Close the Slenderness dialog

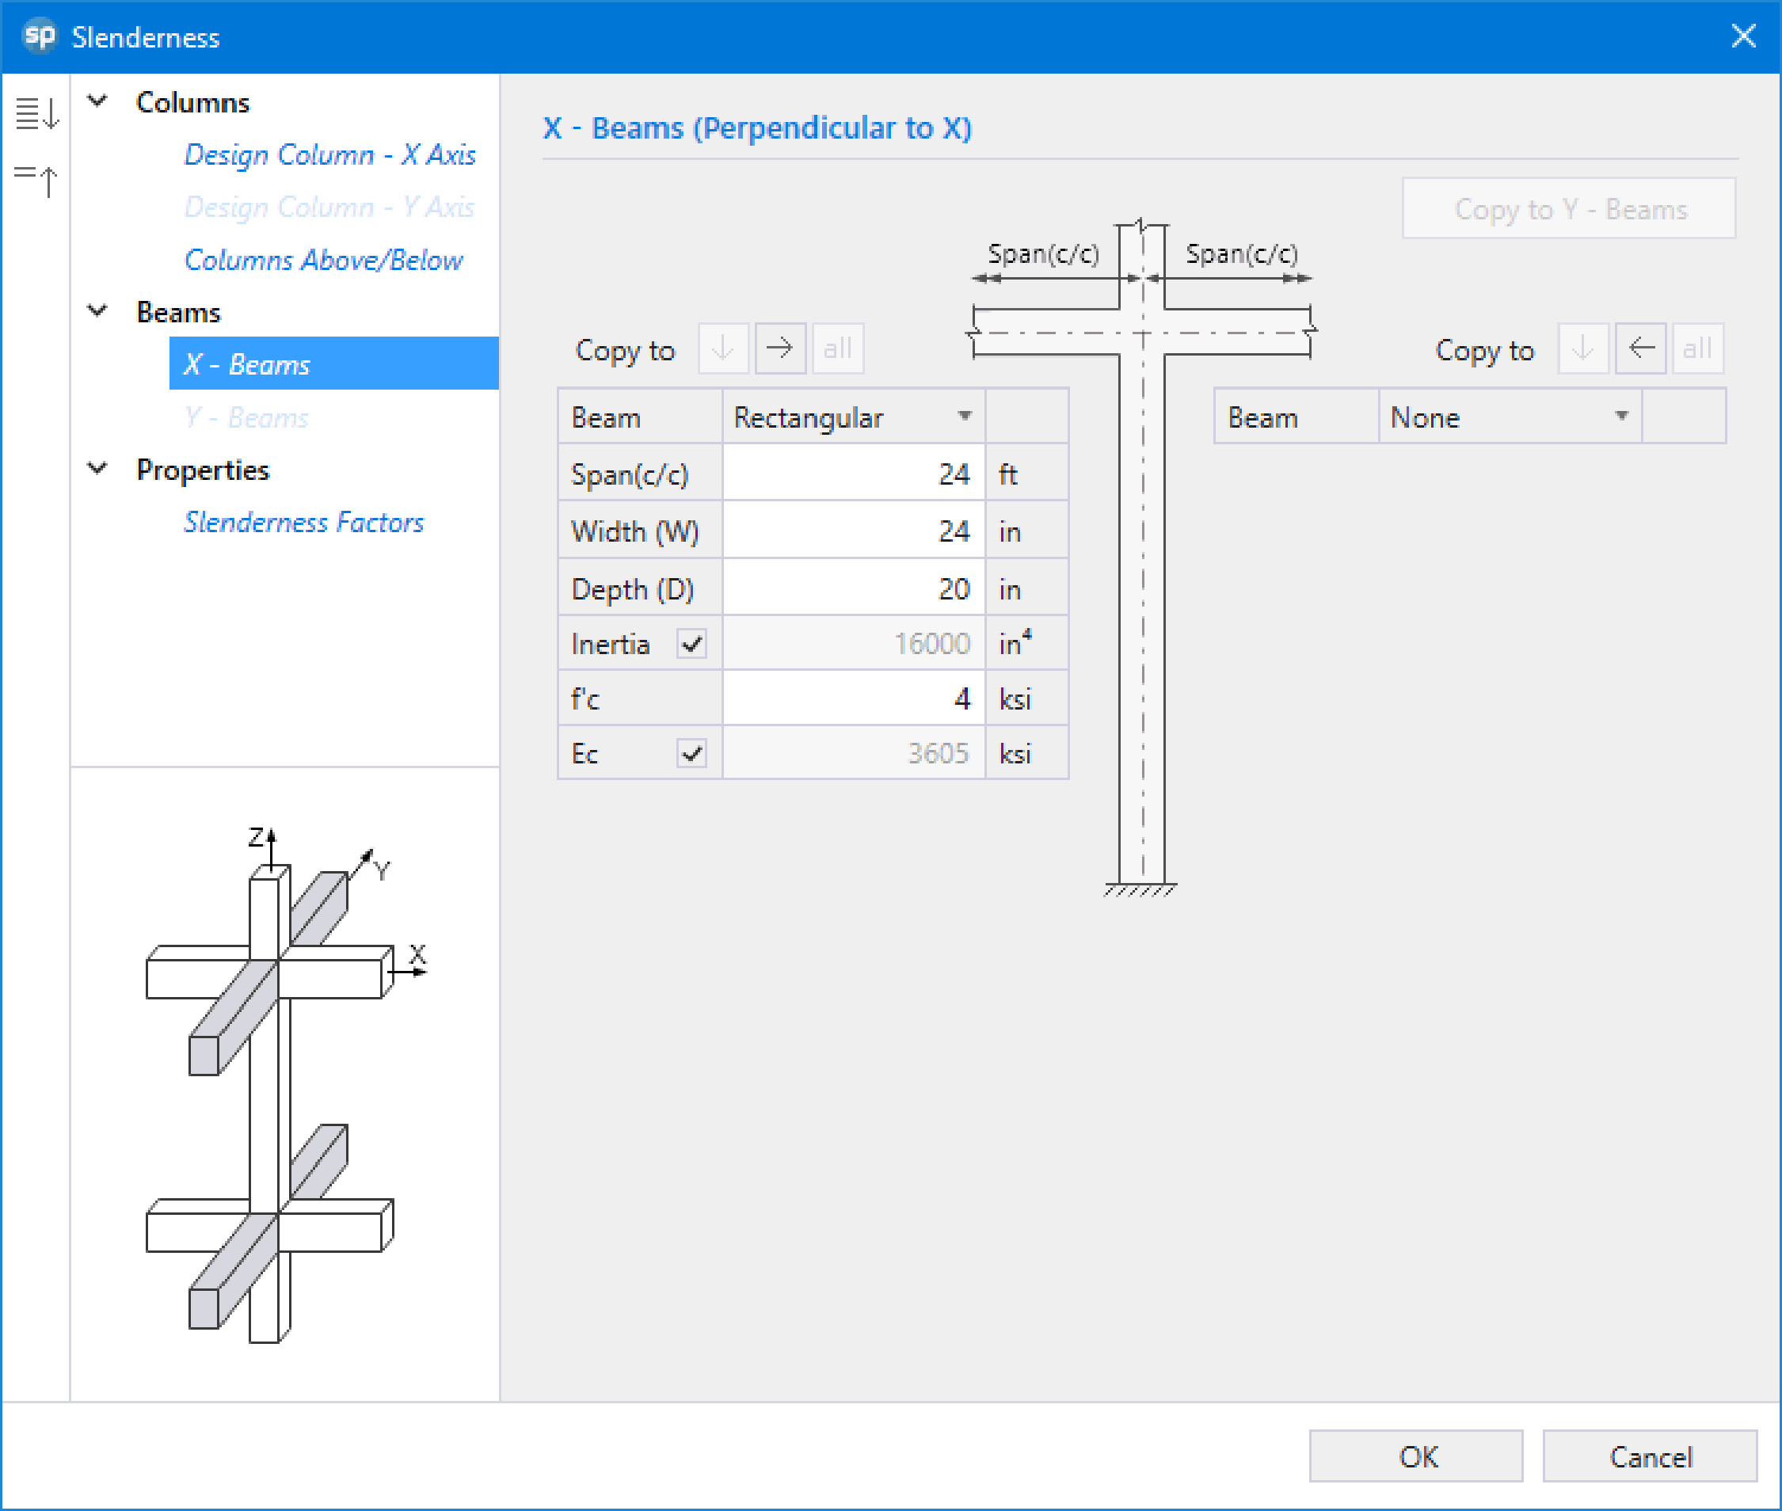[1743, 36]
